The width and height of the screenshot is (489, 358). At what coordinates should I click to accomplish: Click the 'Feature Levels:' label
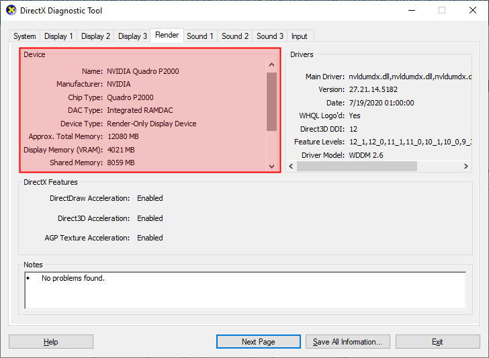click(x=319, y=142)
